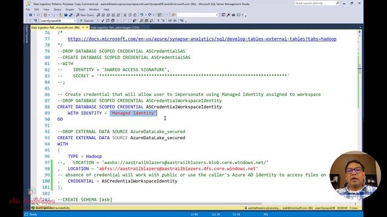The width and height of the screenshot is (387, 217).
Task: Click the Save (floppy disk) icon
Action: point(66,15)
